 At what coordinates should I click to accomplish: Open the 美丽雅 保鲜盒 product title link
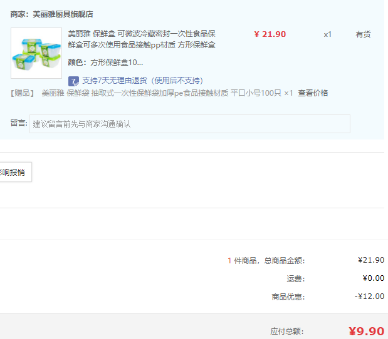pos(142,39)
